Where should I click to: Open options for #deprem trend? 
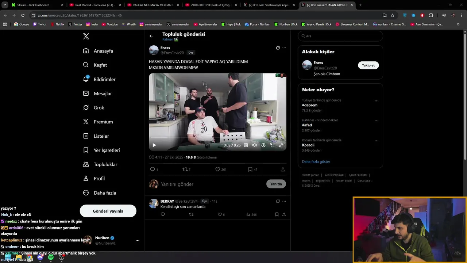pos(377,101)
